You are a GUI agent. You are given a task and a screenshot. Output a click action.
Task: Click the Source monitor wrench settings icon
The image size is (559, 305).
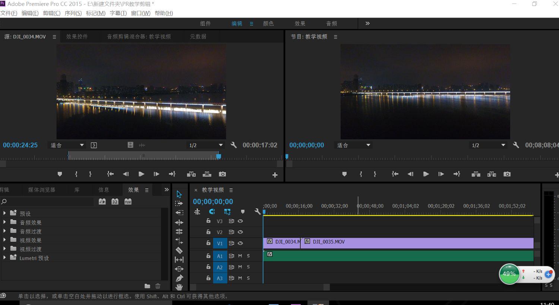(x=234, y=145)
